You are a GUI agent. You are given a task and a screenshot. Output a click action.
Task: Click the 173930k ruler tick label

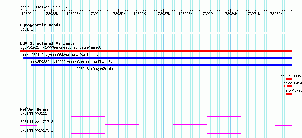tap(230, 14)
